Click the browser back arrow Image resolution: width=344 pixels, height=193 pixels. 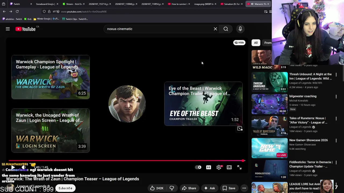tap(4, 12)
